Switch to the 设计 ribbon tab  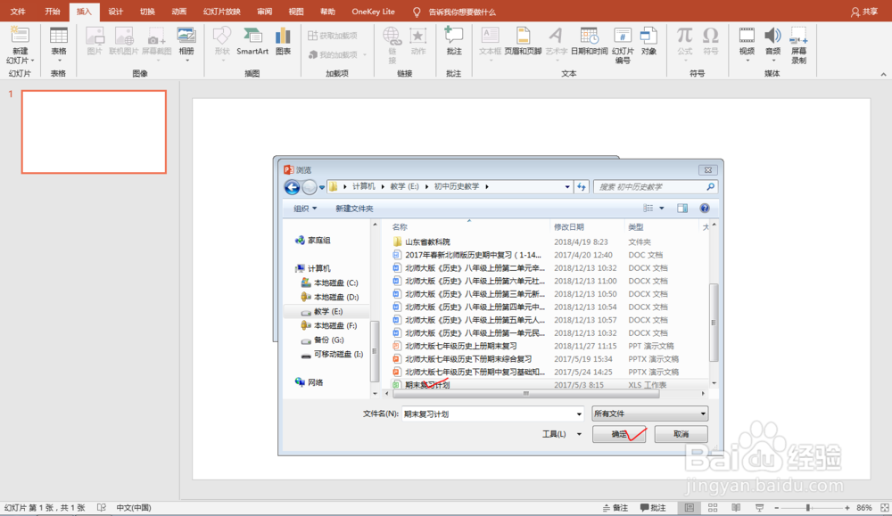pyautogui.click(x=114, y=12)
